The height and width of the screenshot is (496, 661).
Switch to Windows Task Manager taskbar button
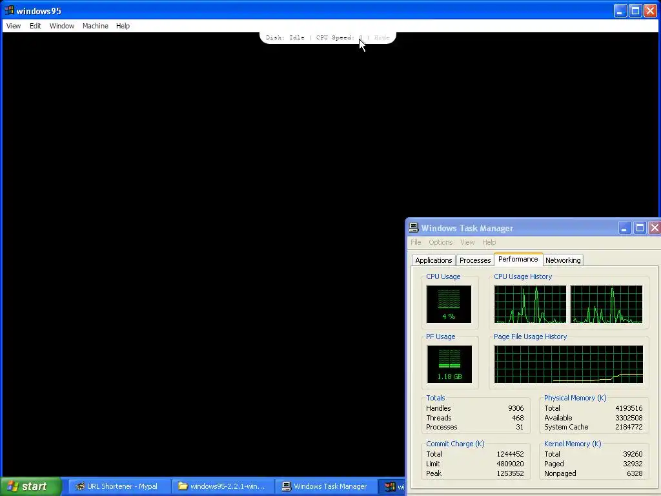(x=325, y=486)
